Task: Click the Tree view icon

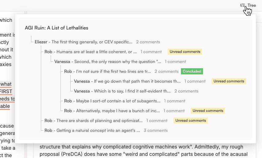Action: 243,5
